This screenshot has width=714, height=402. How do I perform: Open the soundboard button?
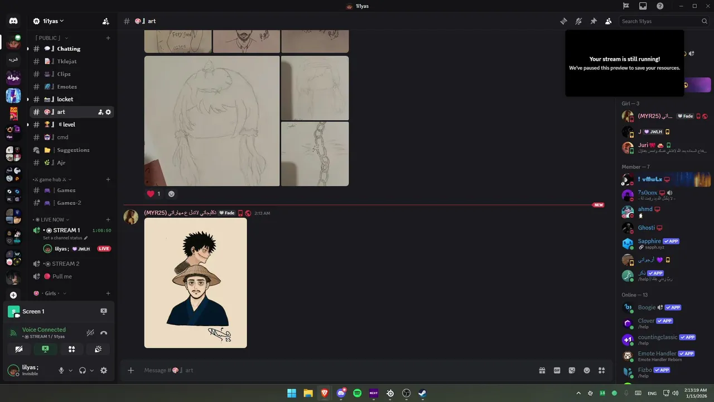coord(98,349)
